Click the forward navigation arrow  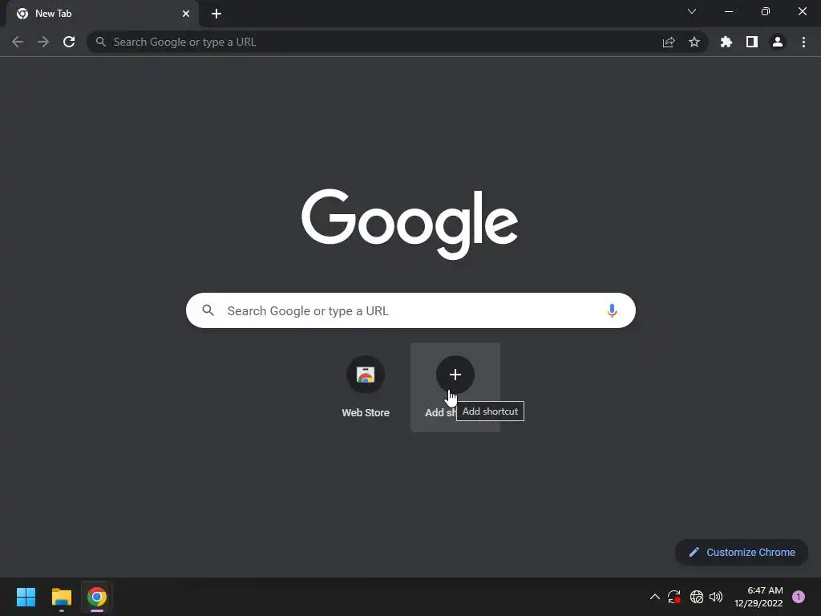[43, 42]
